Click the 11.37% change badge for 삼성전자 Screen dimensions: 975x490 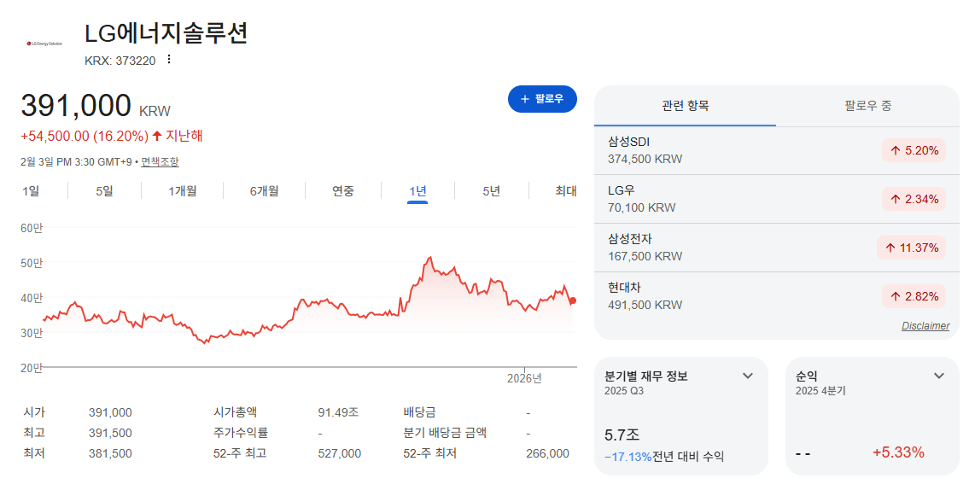(911, 248)
